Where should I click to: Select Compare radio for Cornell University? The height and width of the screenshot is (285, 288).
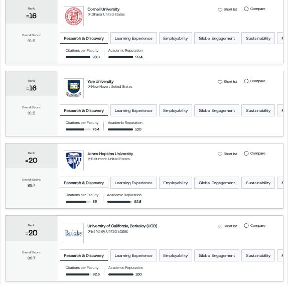246,9
